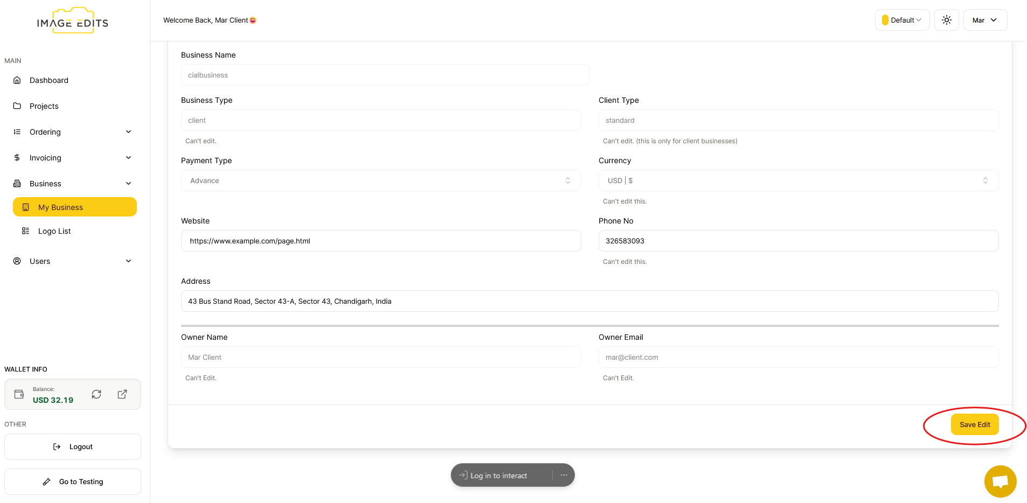Open Projects from the sidebar

pos(44,106)
